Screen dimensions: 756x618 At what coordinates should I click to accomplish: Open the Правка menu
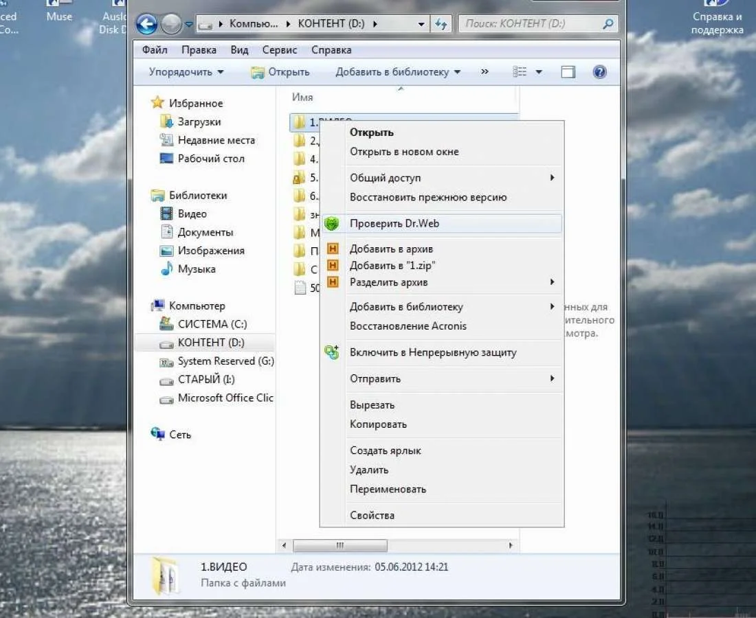199,50
